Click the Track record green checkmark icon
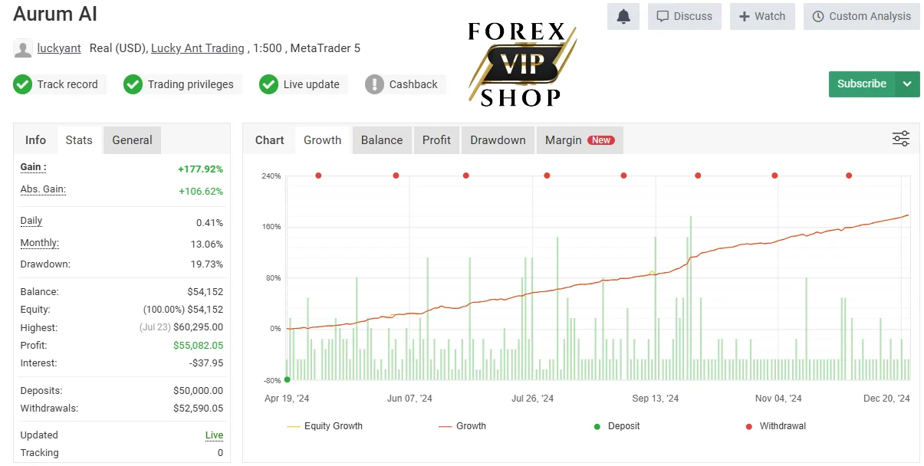The image size is (924, 466). click(x=22, y=84)
